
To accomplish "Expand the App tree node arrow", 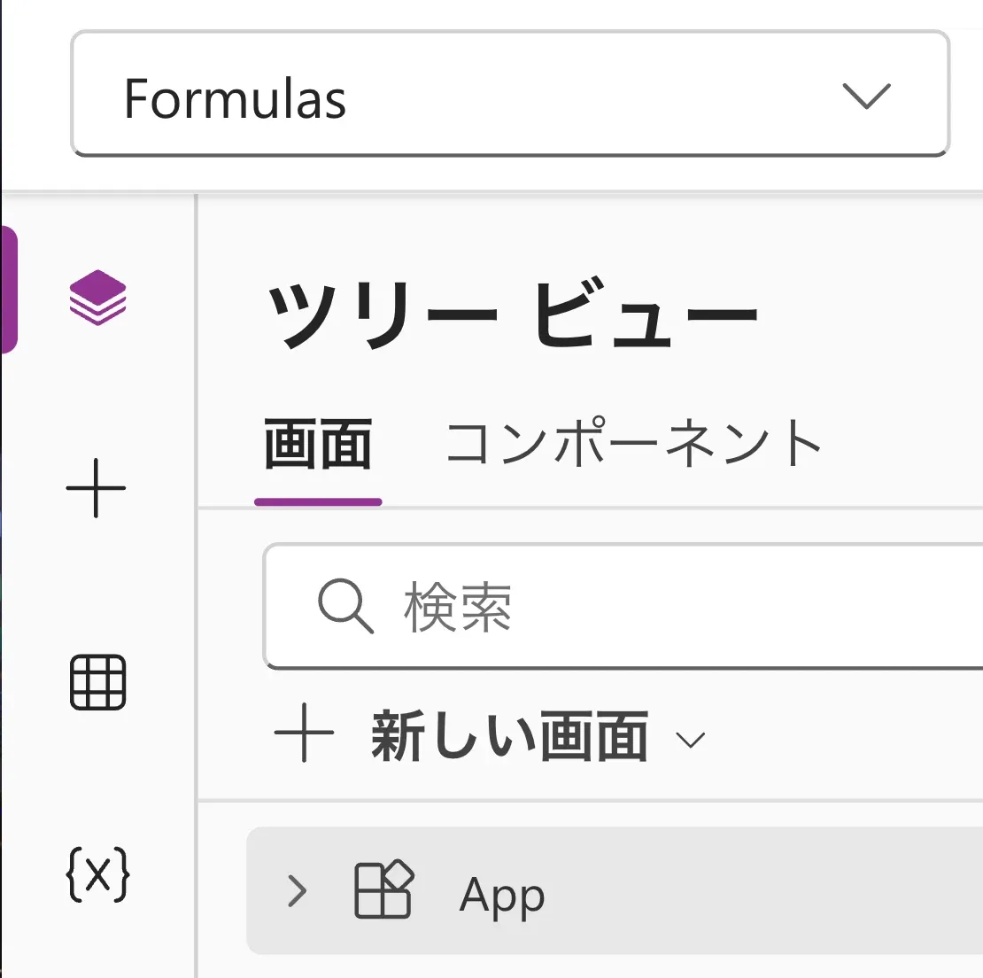I will (298, 891).
